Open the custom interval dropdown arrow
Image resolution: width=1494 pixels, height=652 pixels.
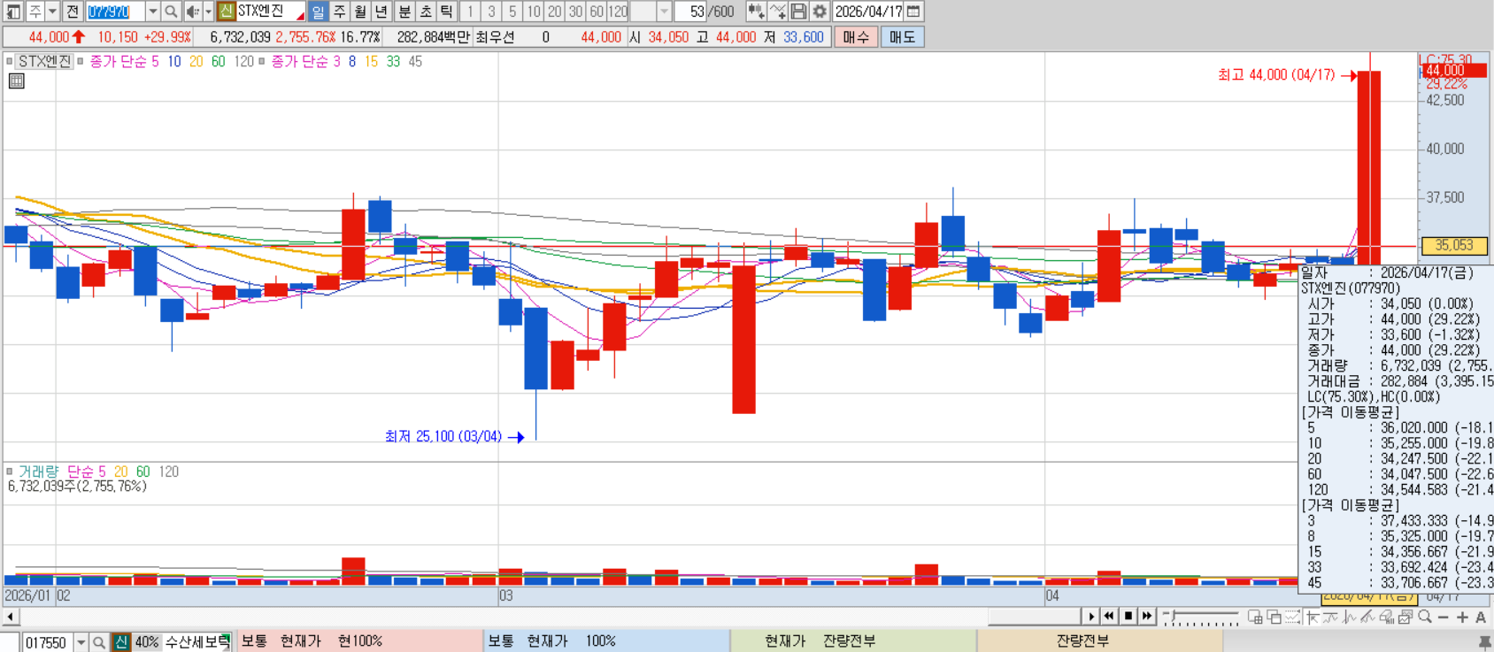click(x=664, y=12)
